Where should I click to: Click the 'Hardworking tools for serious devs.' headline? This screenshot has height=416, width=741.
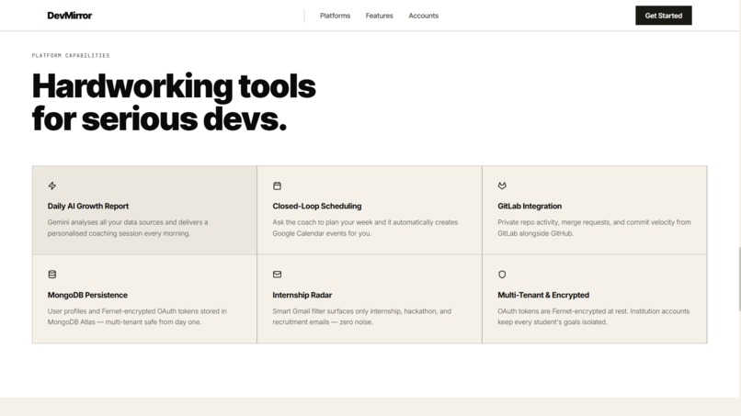pos(174,102)
